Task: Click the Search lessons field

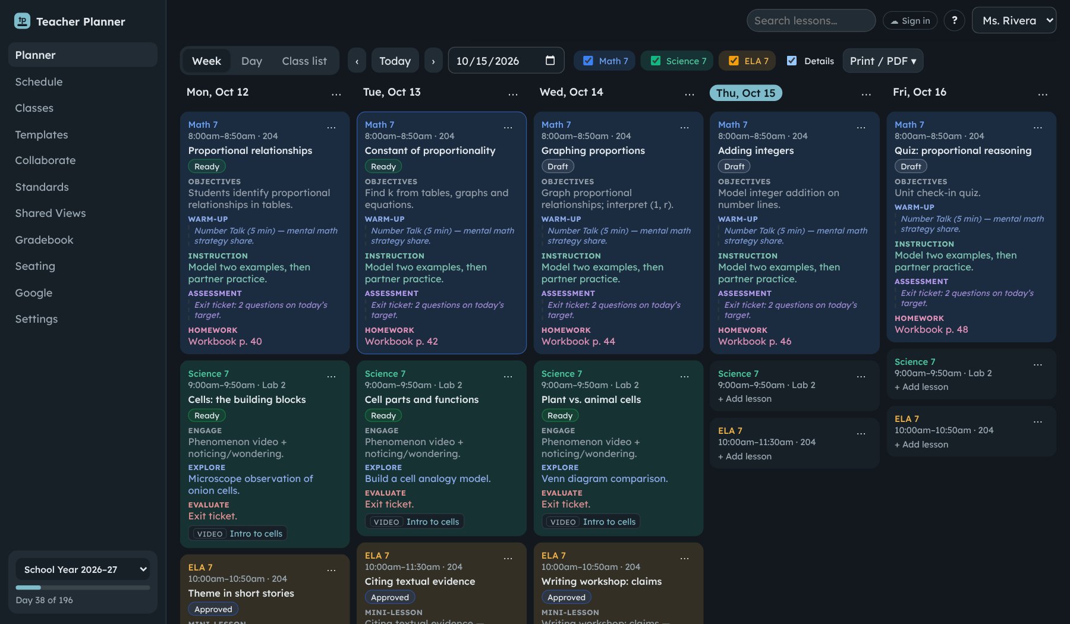Action: point(811,21)
